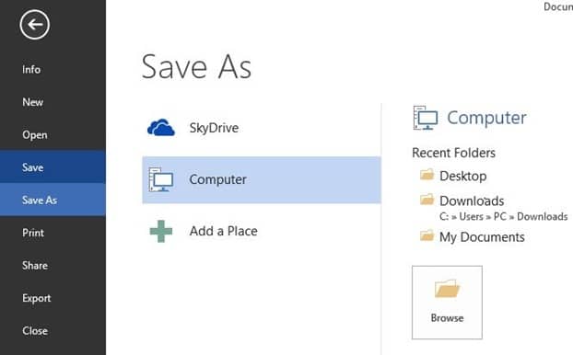Click the Browse button
This screenshot has width=573, height=355.
(x=447, y=303)
